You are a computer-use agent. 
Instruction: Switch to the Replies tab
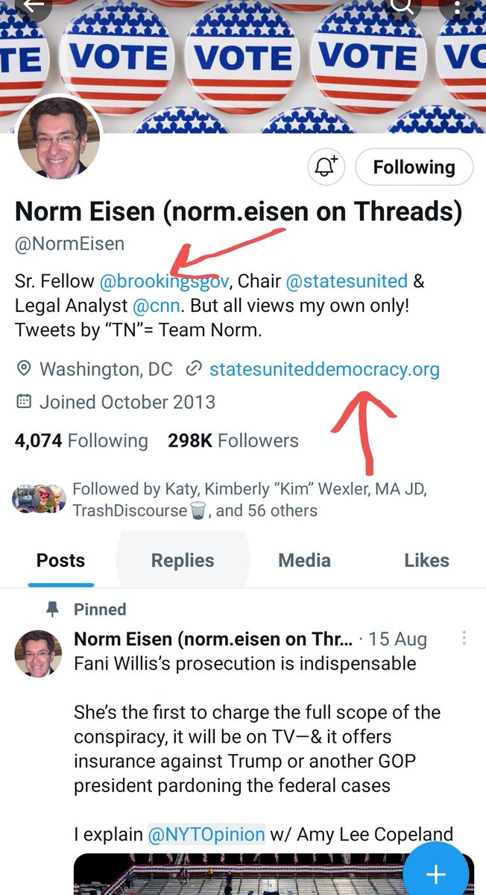183,560
